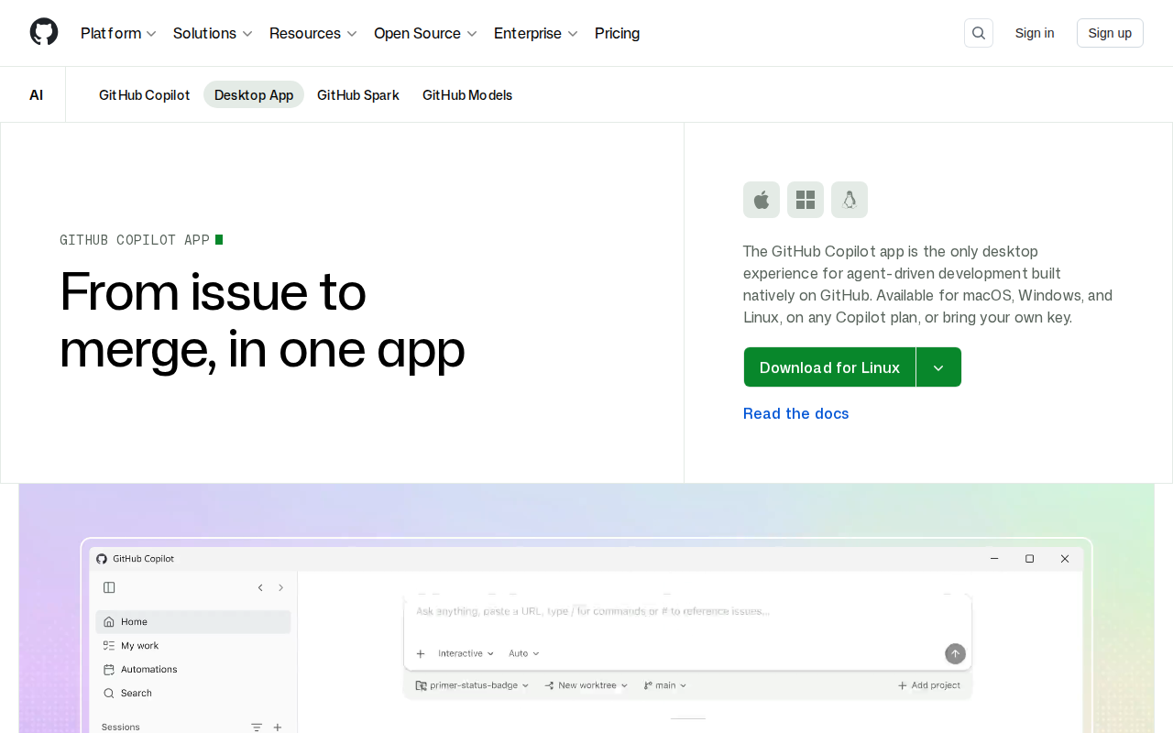Screen dimensions: 1173x733
Task: Select Automations in the app sidebar
Action: click(193, 670)
